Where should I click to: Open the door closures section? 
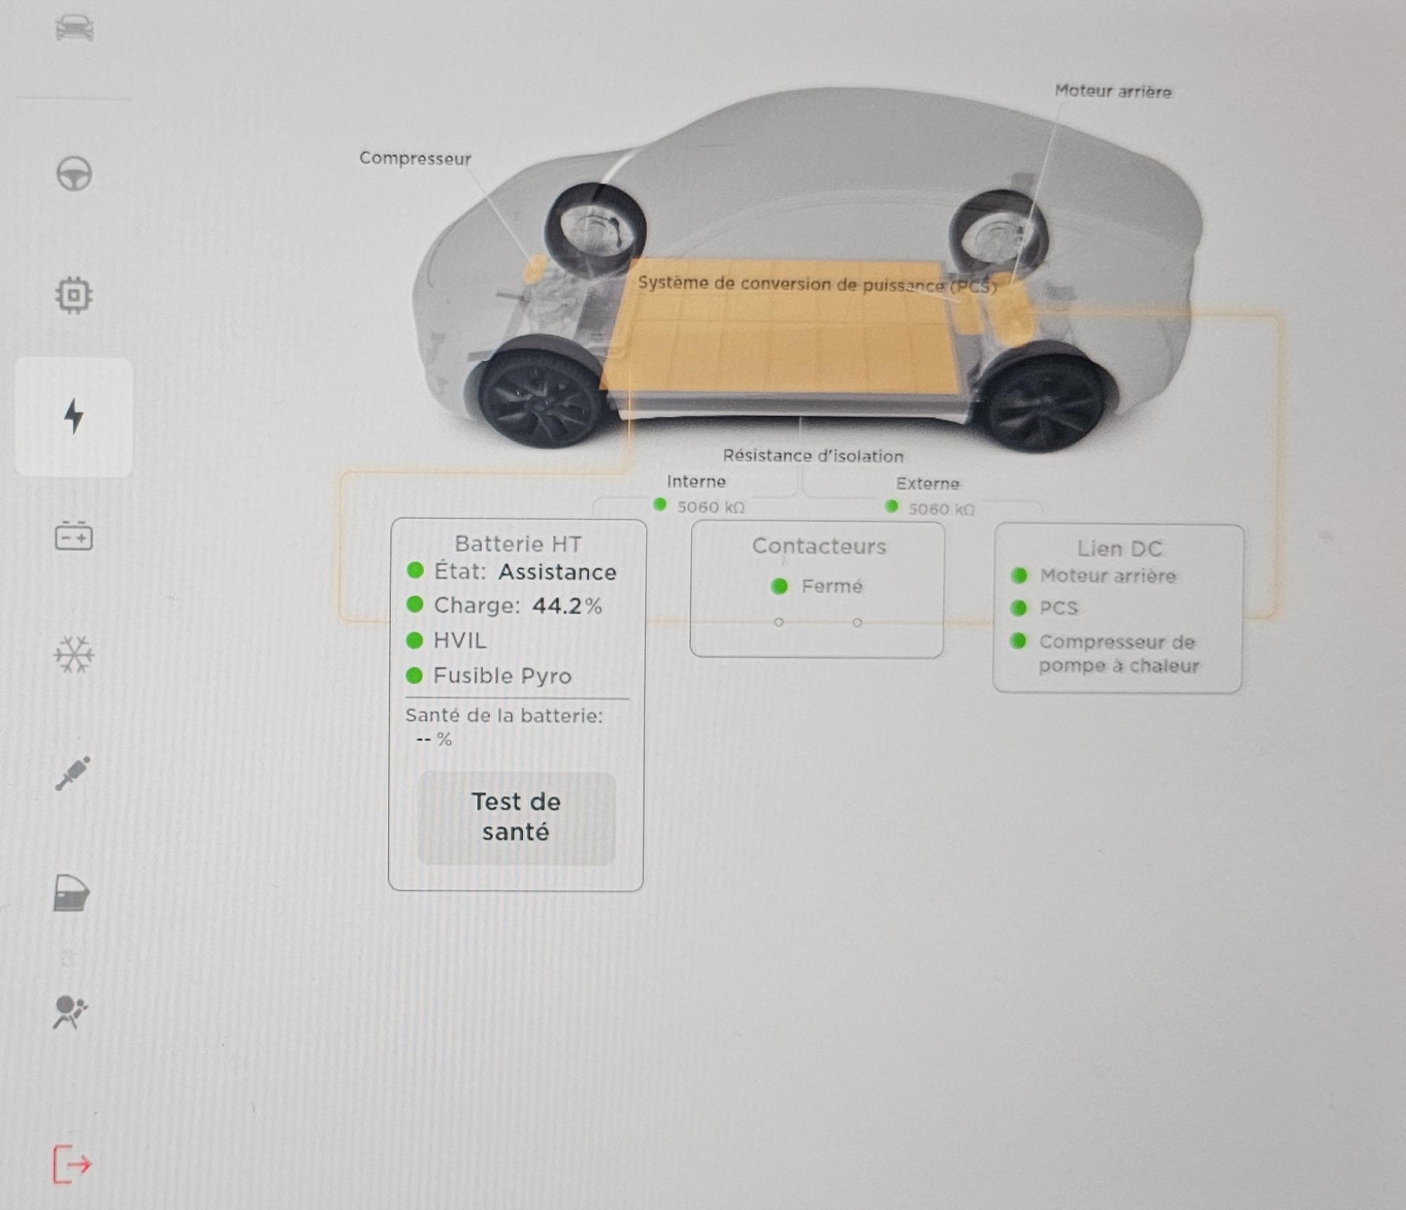point(72,893)
